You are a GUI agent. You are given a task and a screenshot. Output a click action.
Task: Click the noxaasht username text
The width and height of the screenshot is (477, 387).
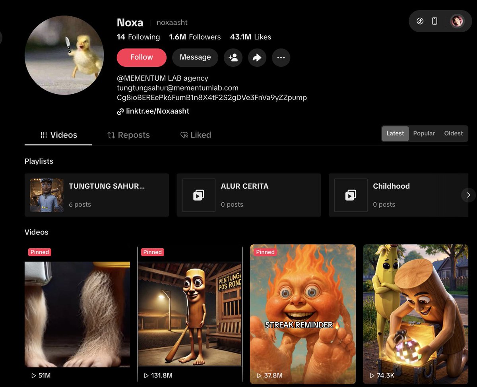coord(172,23)
